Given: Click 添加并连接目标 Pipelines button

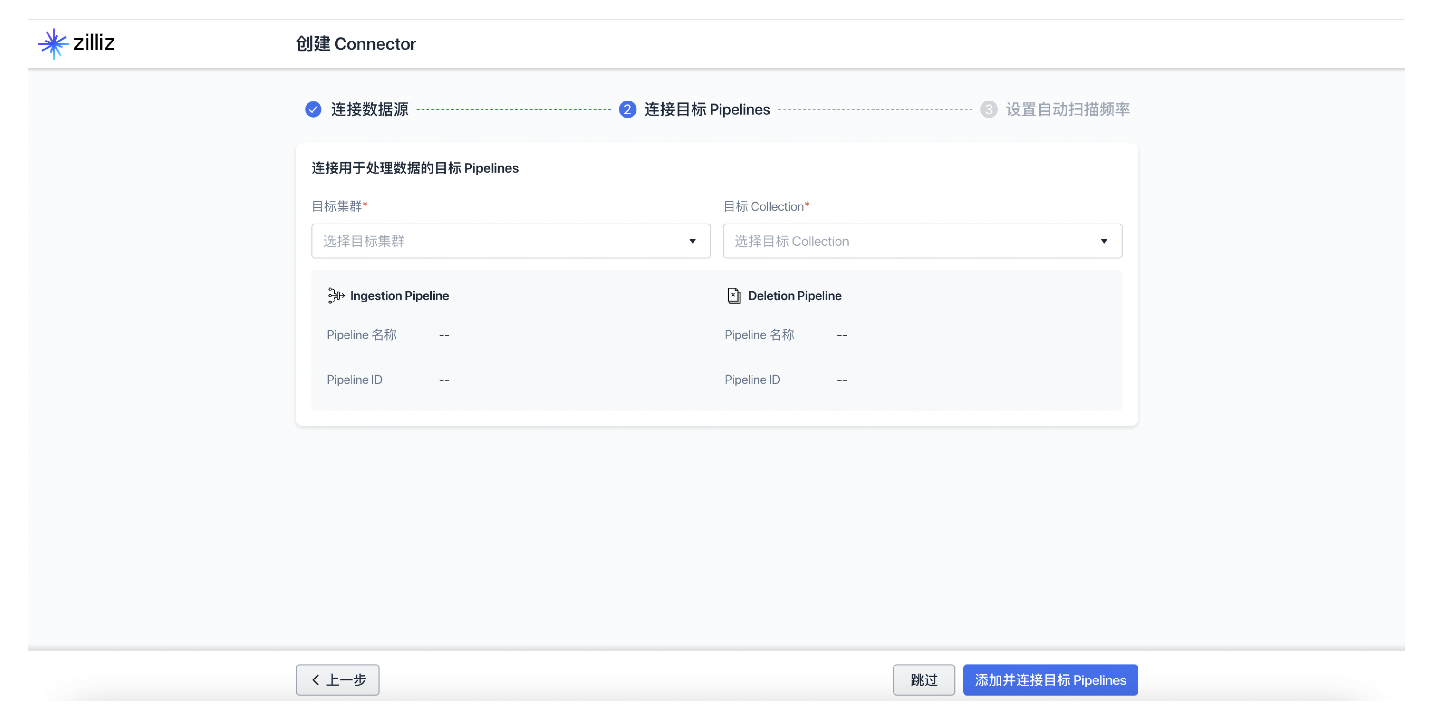Looking at the screenshot, I should point(1050,679).
